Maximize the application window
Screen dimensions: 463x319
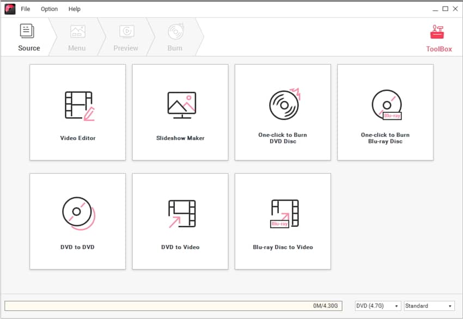point(445,9)
